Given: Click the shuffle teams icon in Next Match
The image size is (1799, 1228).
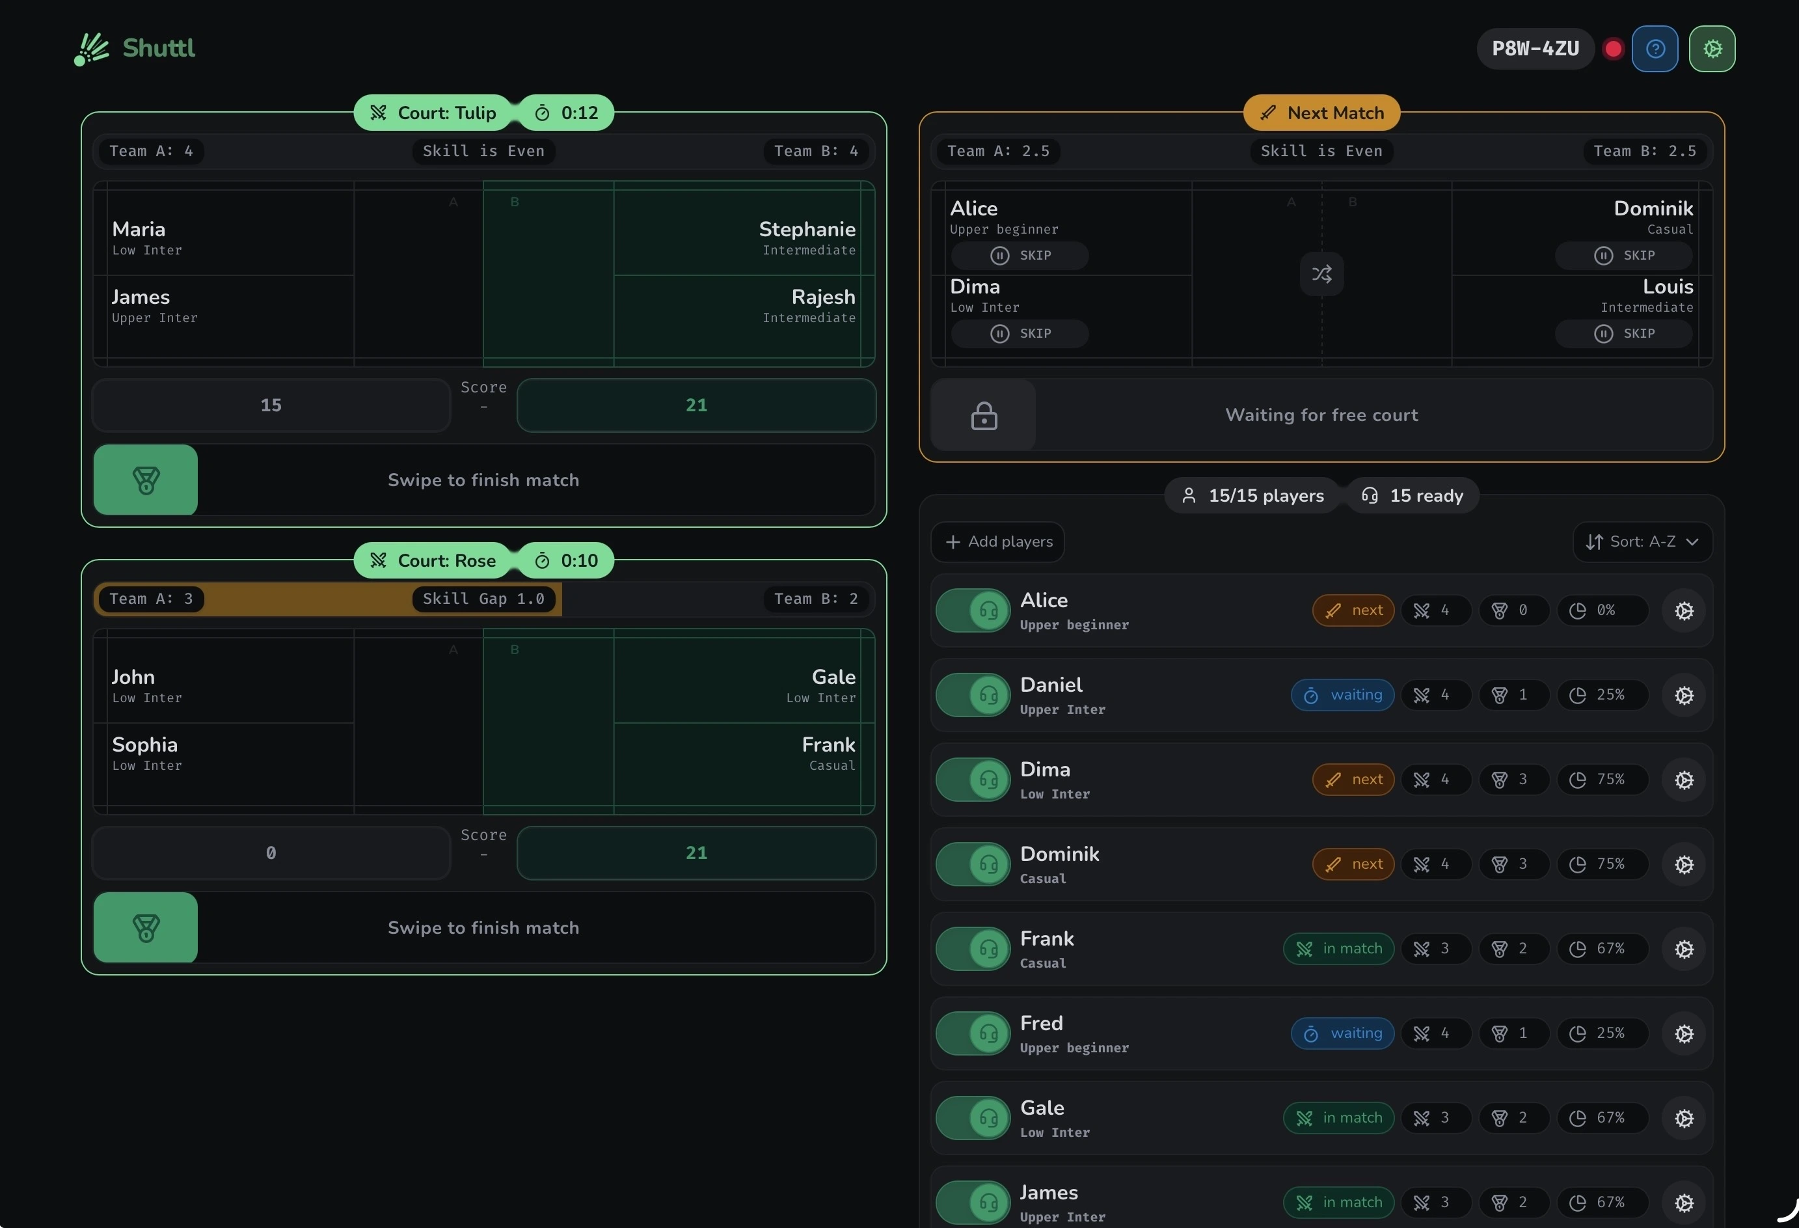Looking at the screenshot, I should coord(1321,273).
